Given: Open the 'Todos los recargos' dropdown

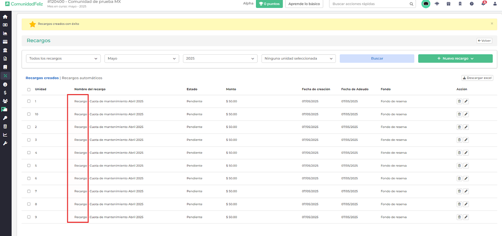Looking at the screenshot, I should click(x=63, y=59).
